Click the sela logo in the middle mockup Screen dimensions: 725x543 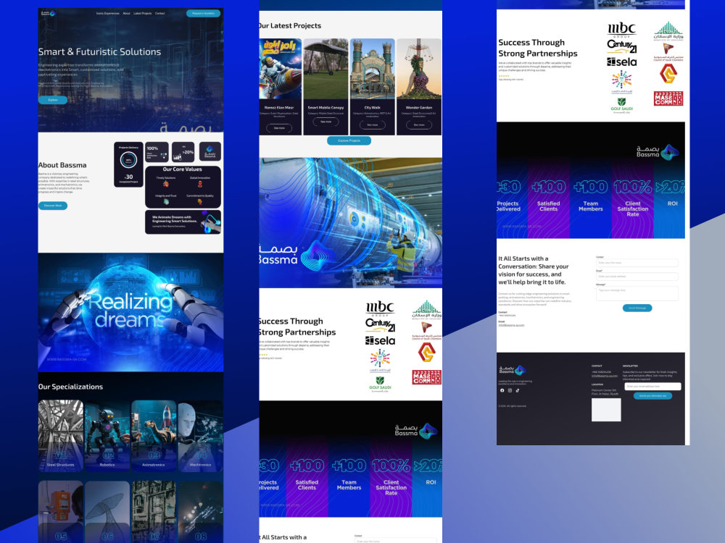(380, 341)
